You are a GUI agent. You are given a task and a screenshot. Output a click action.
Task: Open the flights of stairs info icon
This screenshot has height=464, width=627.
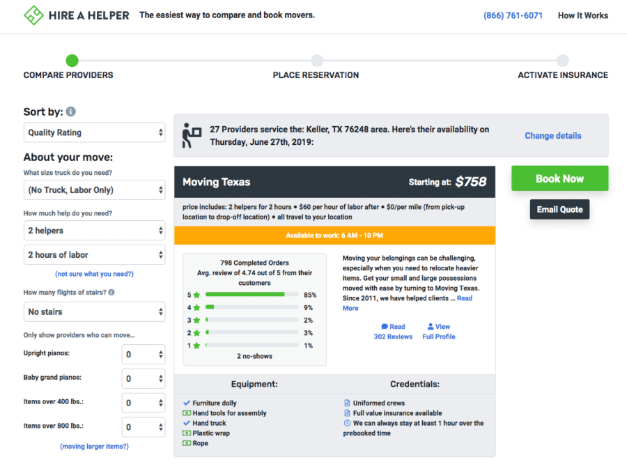point(111,293)
